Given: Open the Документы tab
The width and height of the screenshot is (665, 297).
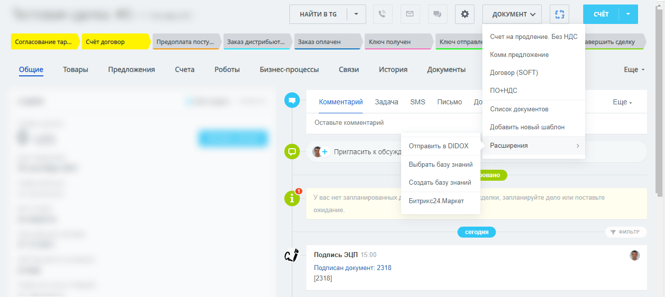Looking at the screenshot, I should click(x=446, y=69).
